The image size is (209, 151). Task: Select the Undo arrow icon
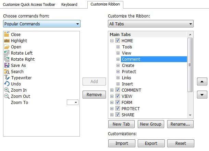(x=7, y=84)
